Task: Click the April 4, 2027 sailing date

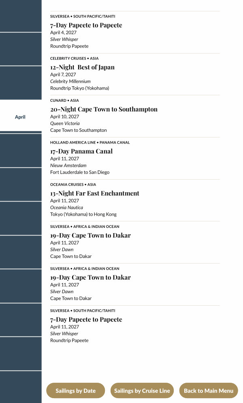Action: click(63, 33)
